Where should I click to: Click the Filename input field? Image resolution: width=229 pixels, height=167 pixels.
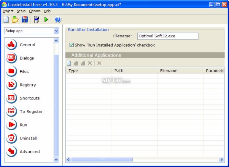pyautogui.click(x=168, y=36)
